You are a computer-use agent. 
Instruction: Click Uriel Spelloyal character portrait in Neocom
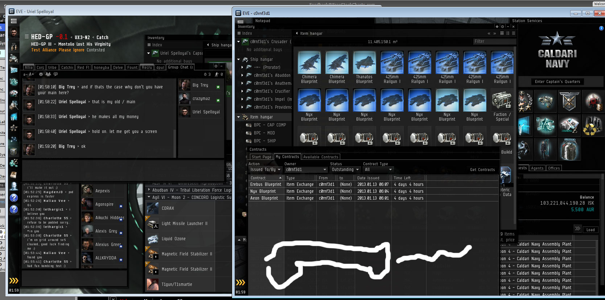14,33
